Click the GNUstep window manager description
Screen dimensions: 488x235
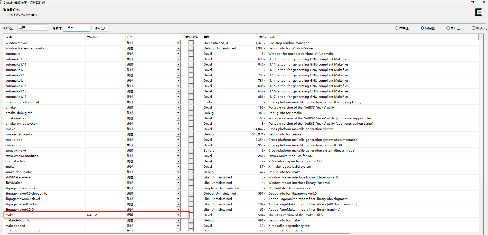288,43
